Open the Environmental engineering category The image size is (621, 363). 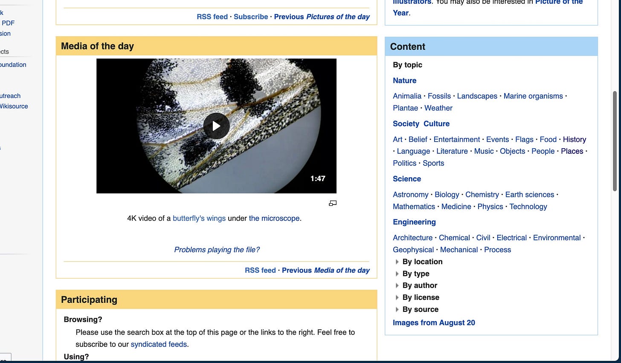point(557,238)
